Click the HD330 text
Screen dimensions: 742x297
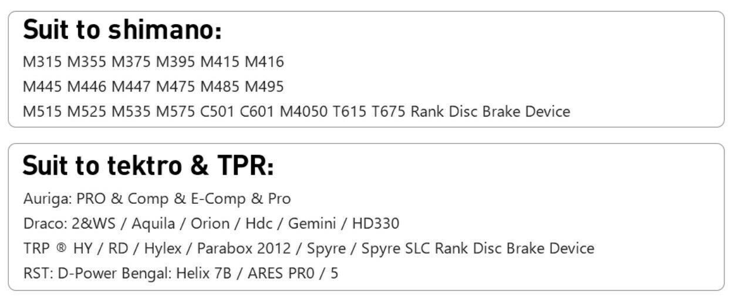(376, 223)
